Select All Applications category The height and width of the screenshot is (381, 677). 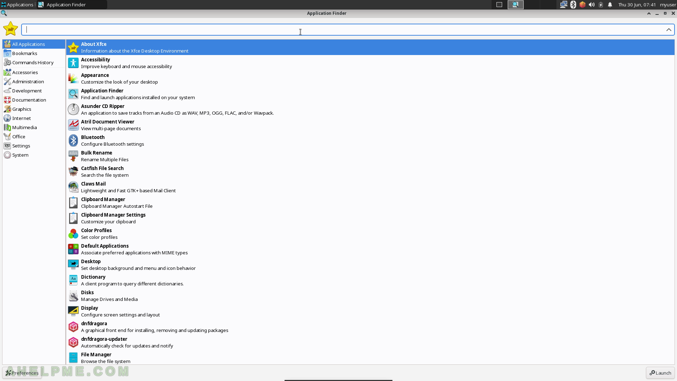pyautogui.click(x=34, y=44)
